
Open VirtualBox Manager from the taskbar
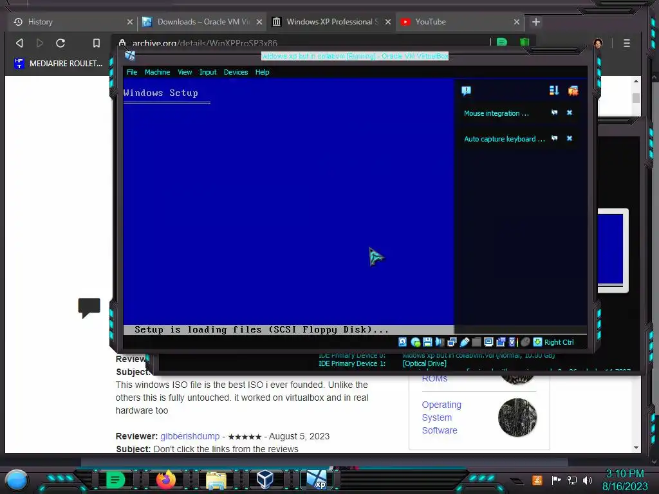point(265,480)
